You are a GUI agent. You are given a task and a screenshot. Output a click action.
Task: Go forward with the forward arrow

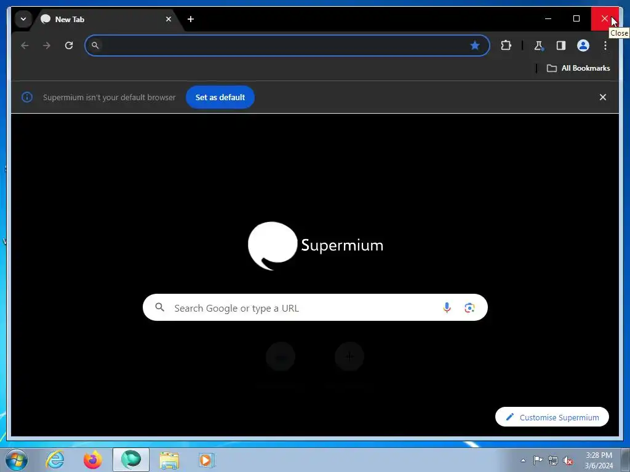[x=47, y=45]
